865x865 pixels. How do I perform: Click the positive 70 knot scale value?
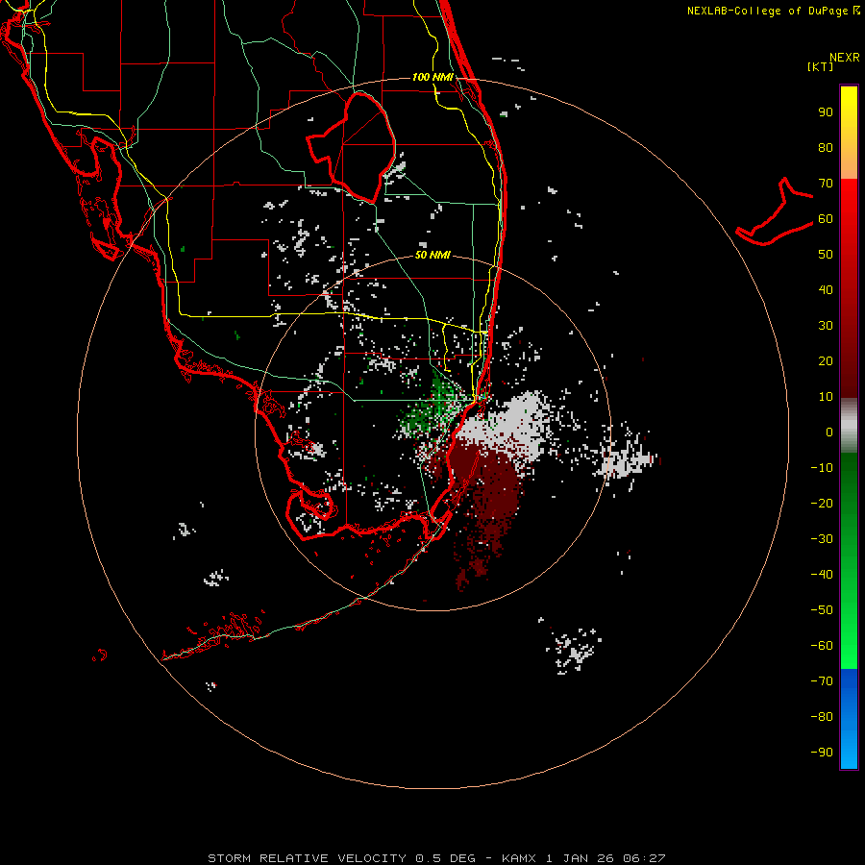pyautogui.click(x=826, y=184)
